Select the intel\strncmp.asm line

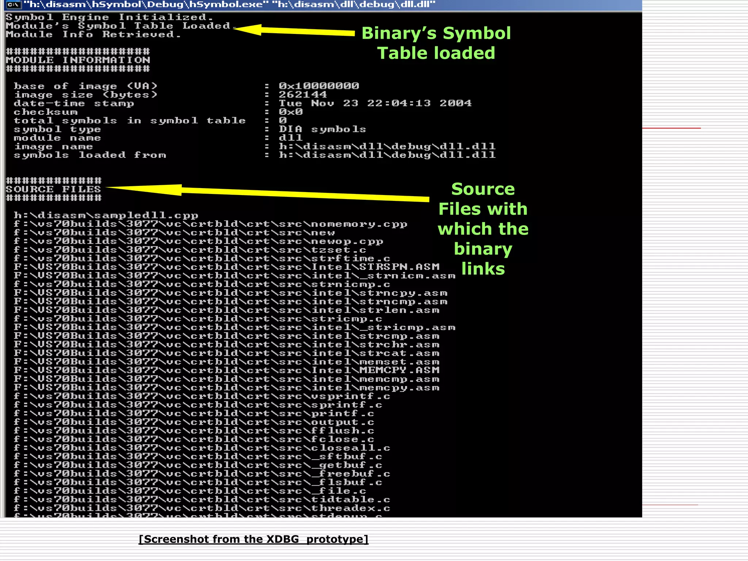click(x=230, y=302)
